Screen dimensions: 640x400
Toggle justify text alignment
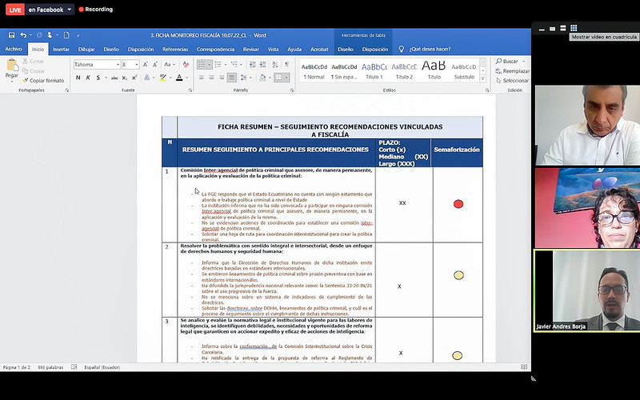231,78
